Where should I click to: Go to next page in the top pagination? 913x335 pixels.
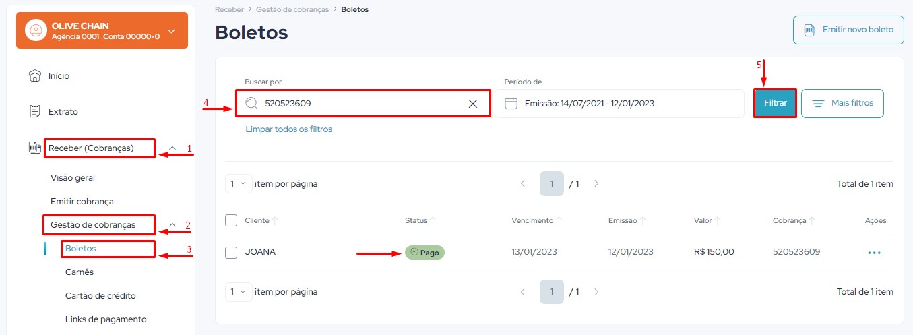(x=596, y=183)
